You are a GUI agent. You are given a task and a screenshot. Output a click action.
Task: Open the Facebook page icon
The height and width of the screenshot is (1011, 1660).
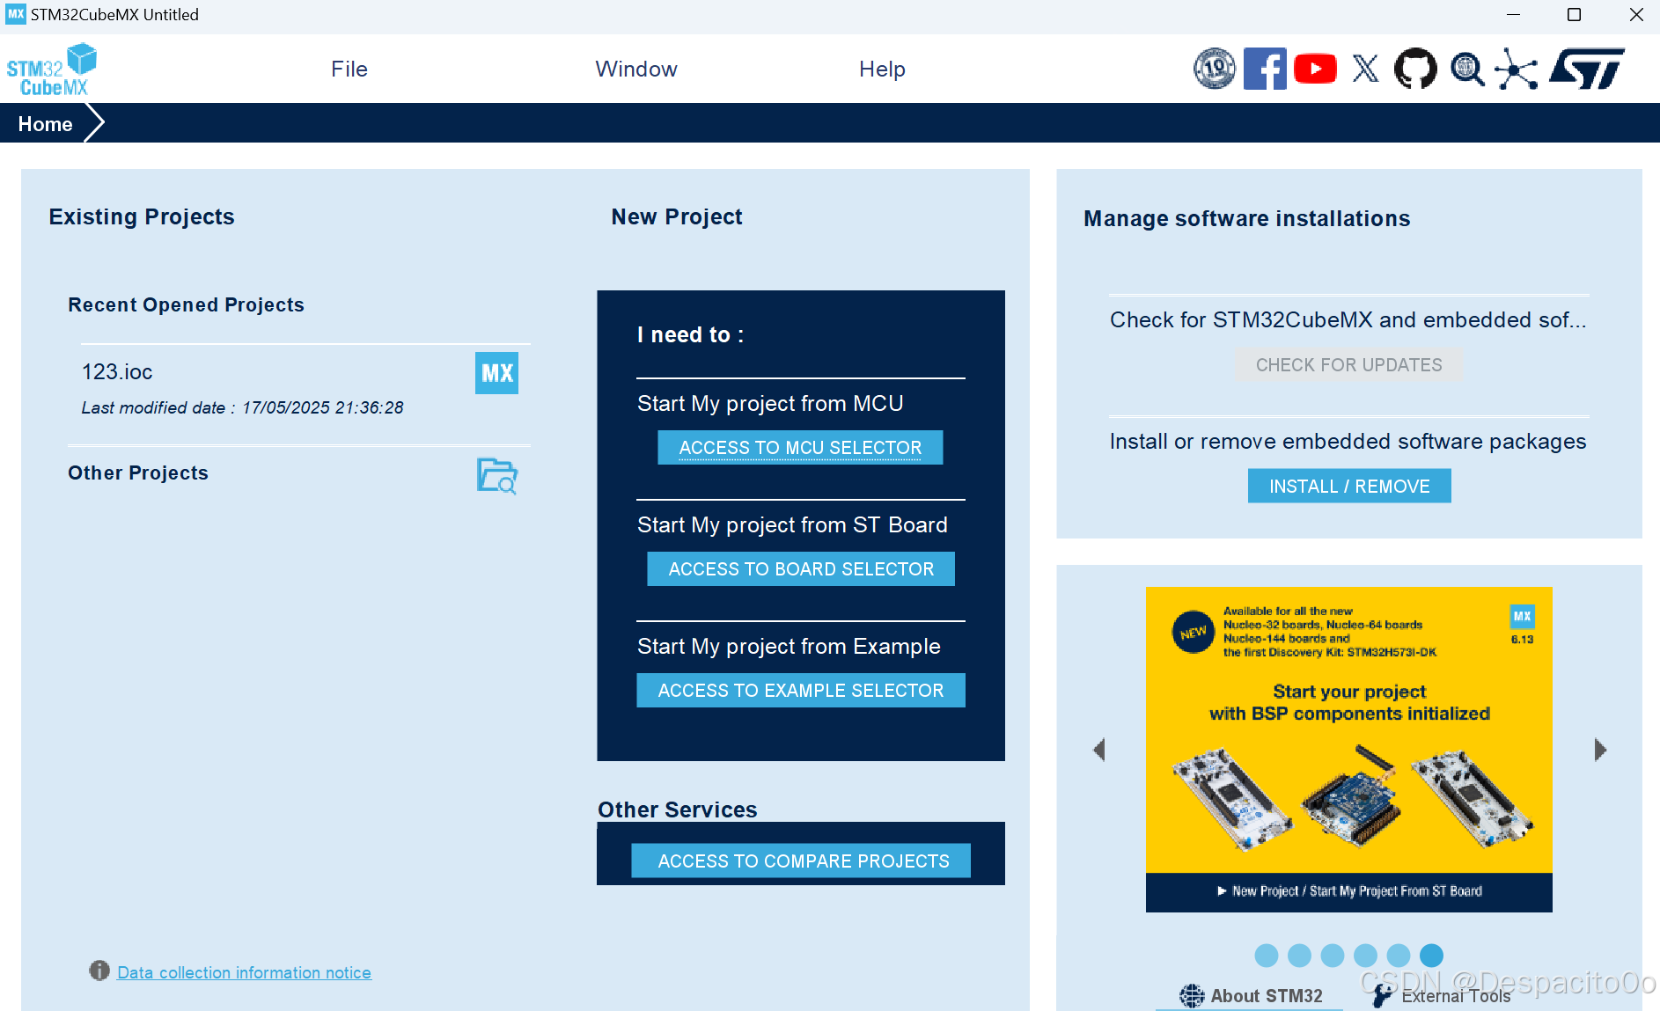1265,69
